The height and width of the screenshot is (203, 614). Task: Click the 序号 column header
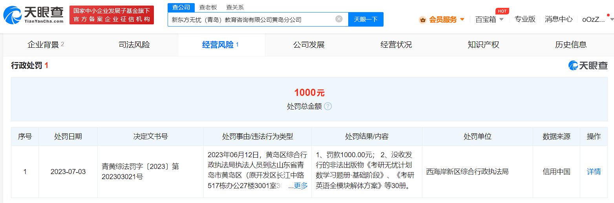[25, 137]
